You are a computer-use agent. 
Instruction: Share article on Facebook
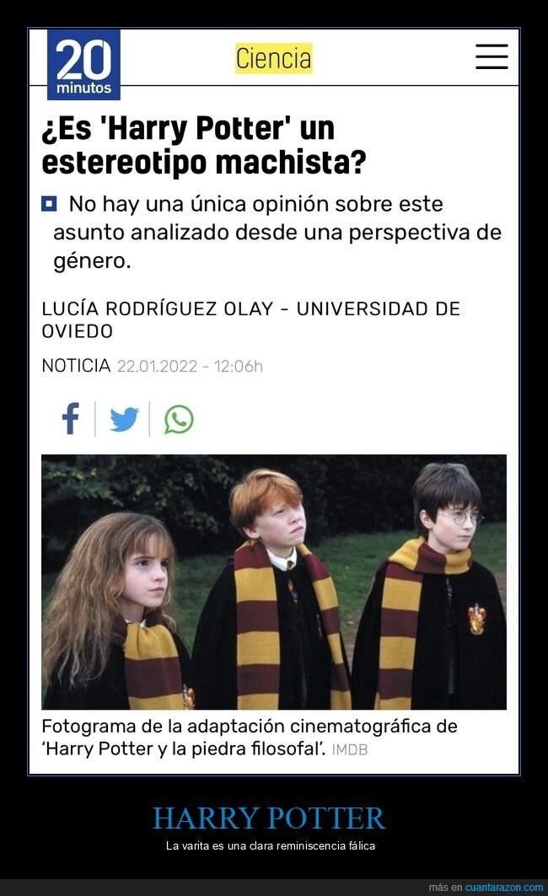pyautogui.click(x=70, y=419)
